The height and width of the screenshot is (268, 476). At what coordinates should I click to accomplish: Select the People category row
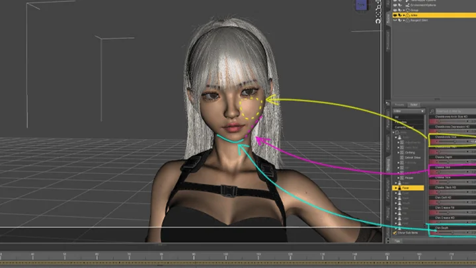pyautogui.click(x=409, y=178)
